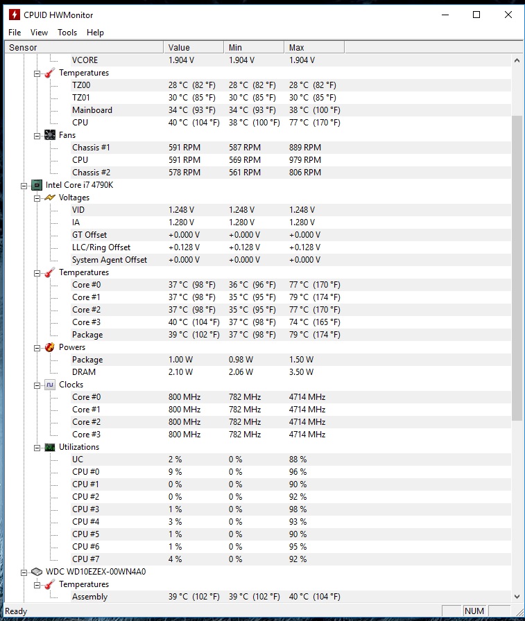This screenshot has width=525, height=621.
Task: Select the Package temperature row
Action: 87,335
